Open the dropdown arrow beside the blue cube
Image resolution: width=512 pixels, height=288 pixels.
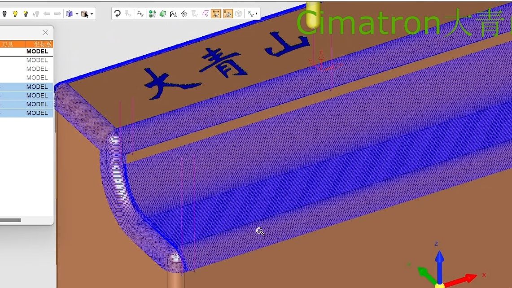(x=77, y=14)
